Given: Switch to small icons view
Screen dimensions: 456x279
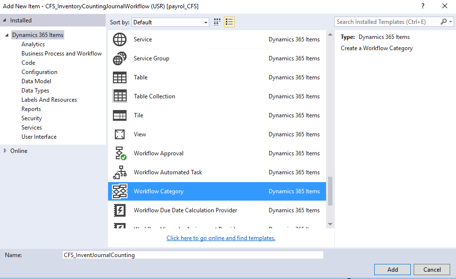Looking at the screenshot, I should 217,22.
